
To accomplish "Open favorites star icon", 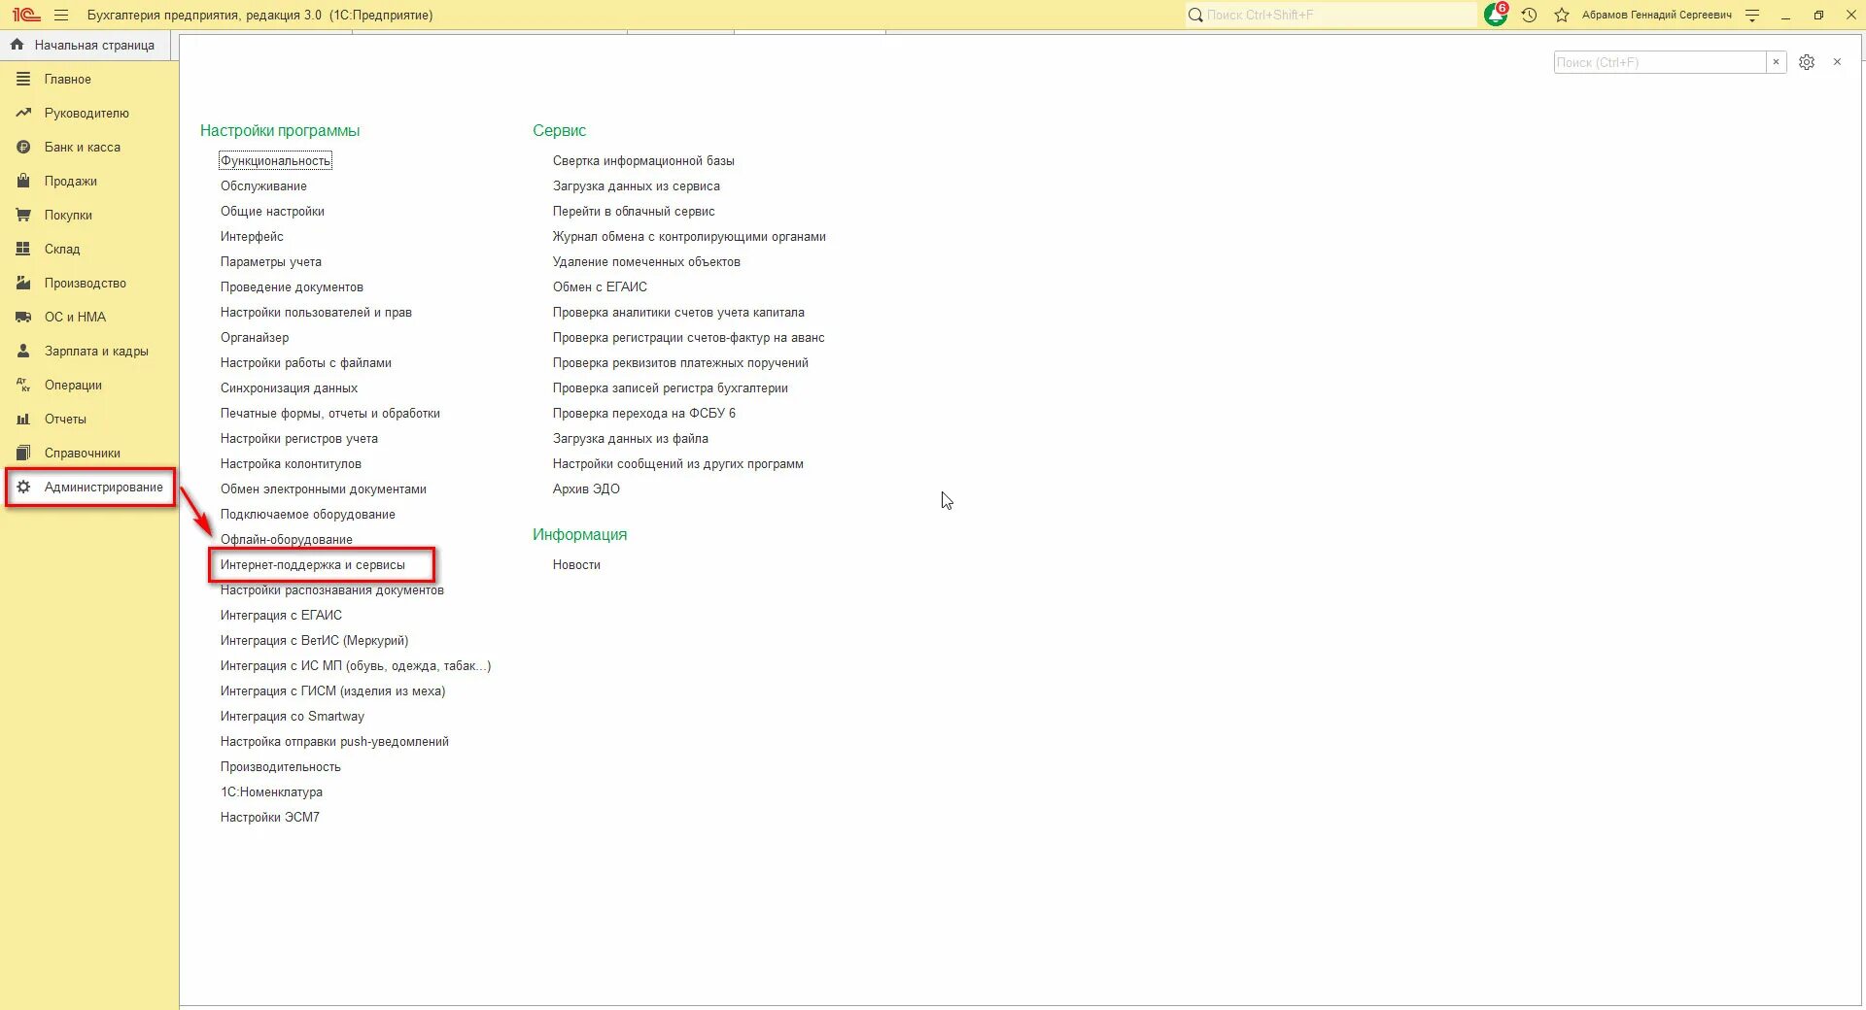I will click(1562, 16).
